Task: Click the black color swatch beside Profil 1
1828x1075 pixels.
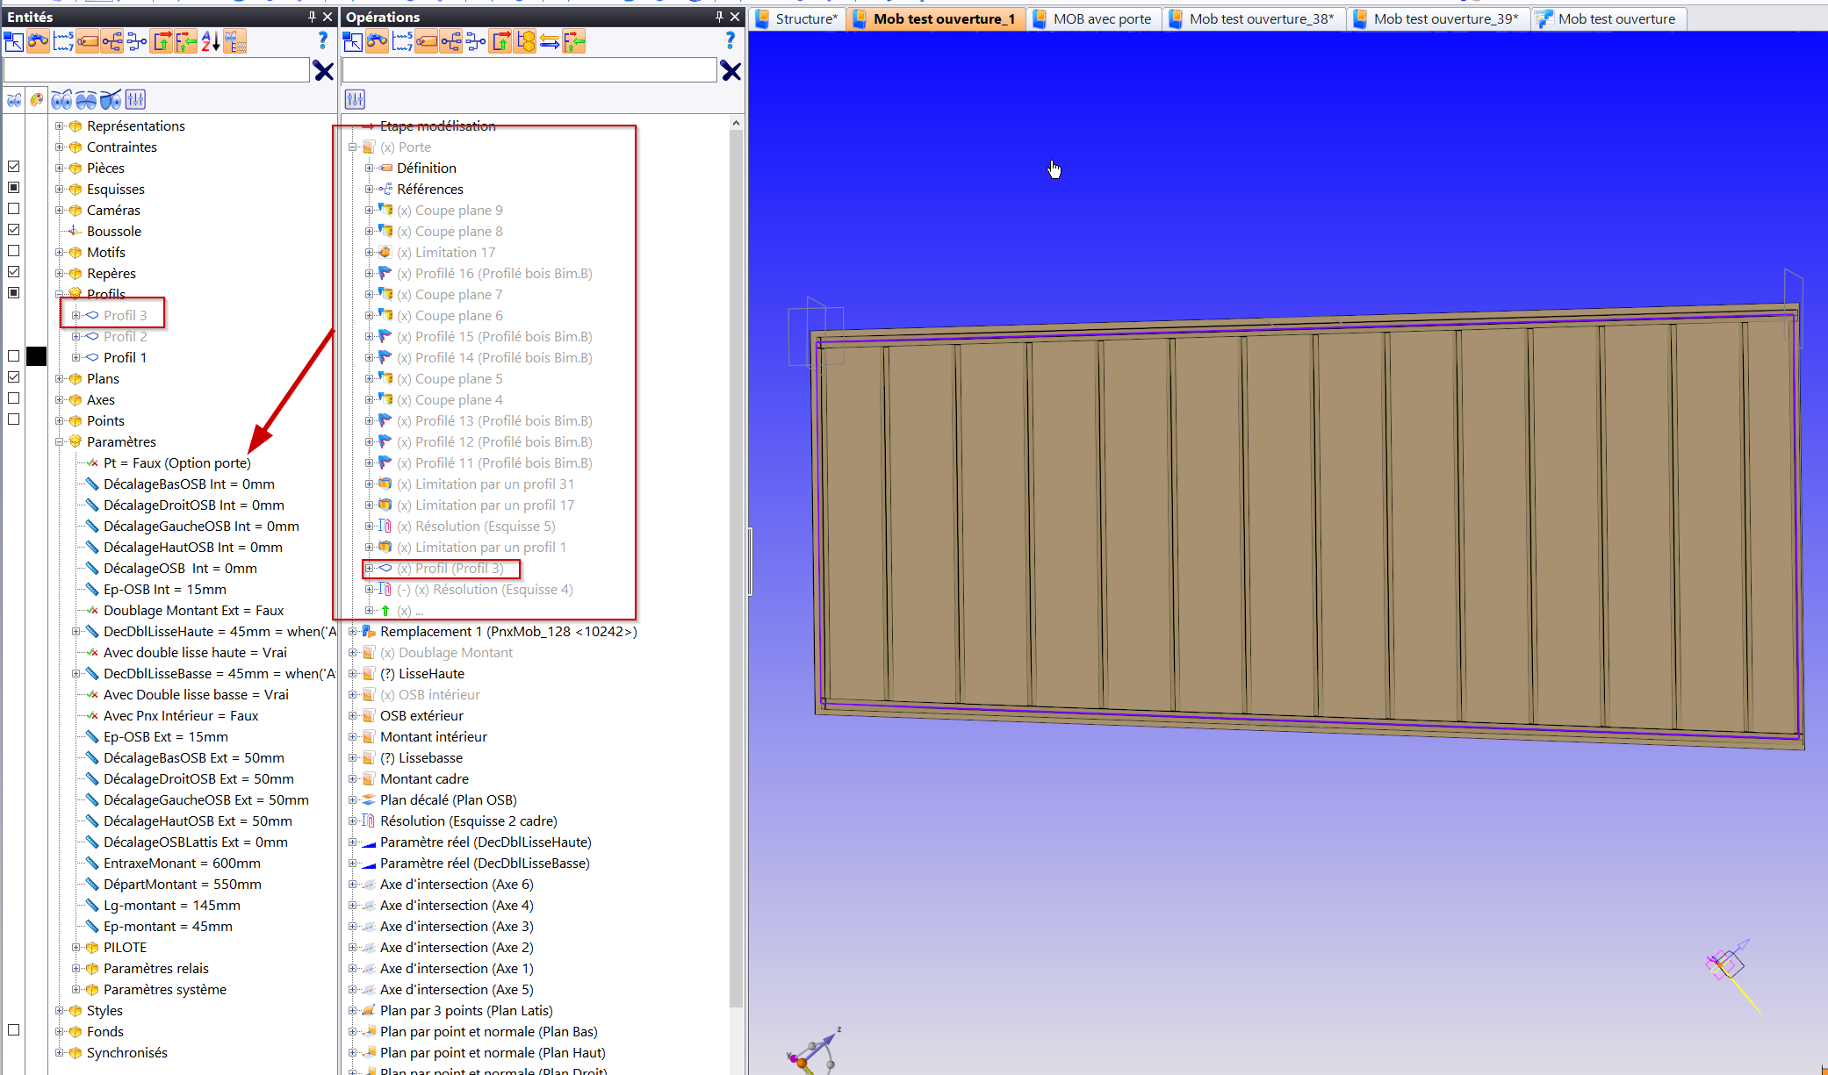Action: (x=36, y=355)
